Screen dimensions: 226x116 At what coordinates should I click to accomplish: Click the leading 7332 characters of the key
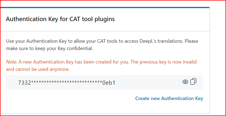pos(25,82)
